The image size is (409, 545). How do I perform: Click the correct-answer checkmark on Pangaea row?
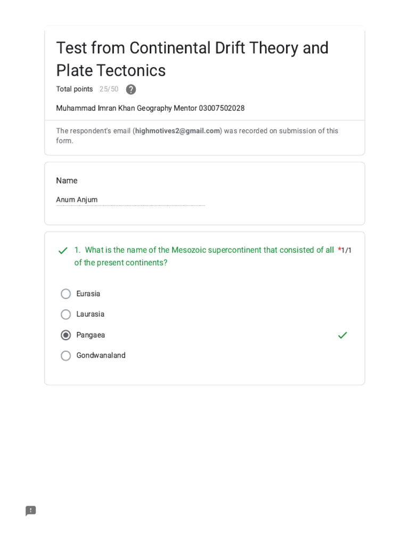[342, 335]
